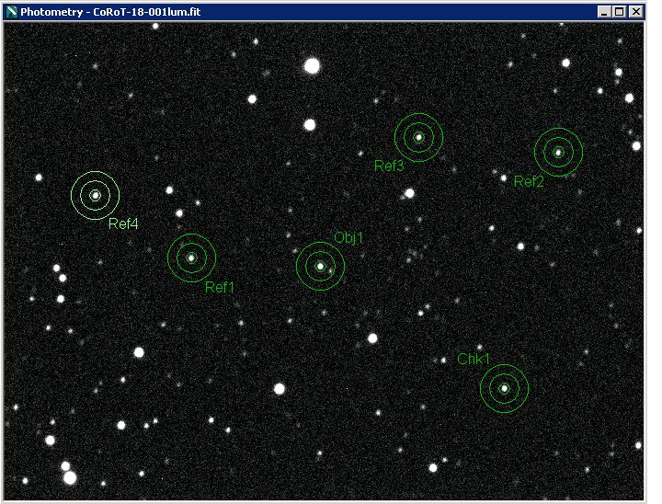Click the Ref2 text label
Image resolution: width=662 pixels, height=504 pixels.
click(x=529, y=181)
